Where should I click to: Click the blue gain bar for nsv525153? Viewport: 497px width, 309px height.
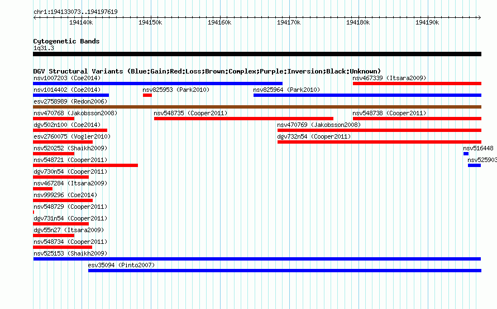(257, 259)
